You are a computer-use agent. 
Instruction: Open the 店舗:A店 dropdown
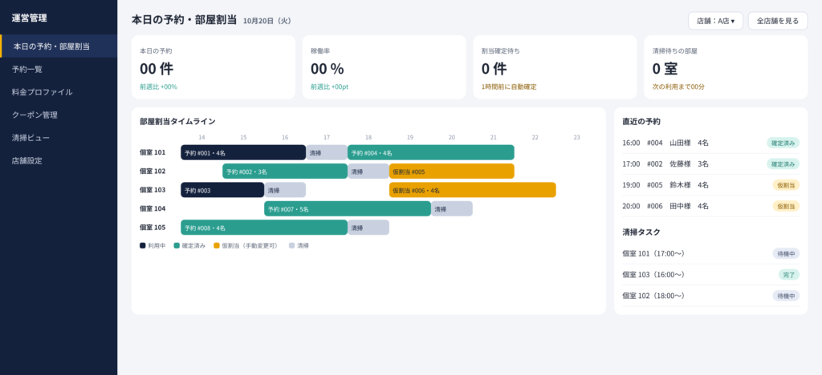[x=715, y=21]
